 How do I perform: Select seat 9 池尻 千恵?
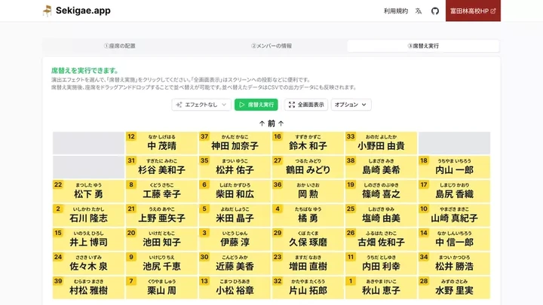tap(161, 264)
